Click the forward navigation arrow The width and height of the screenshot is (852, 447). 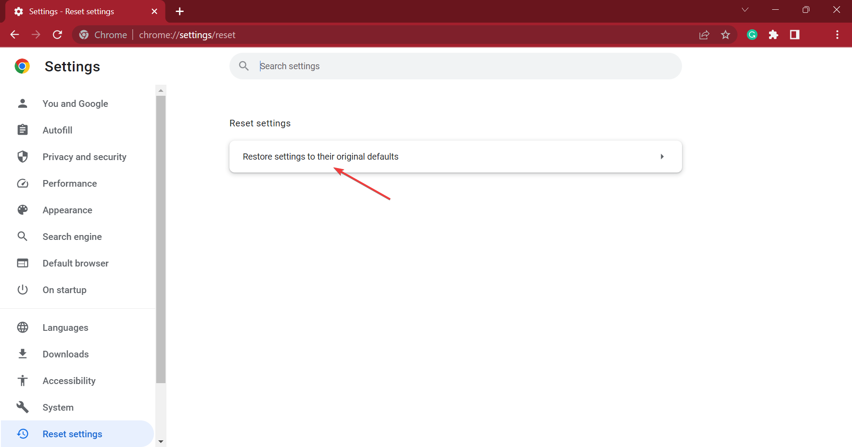(36, 35)
